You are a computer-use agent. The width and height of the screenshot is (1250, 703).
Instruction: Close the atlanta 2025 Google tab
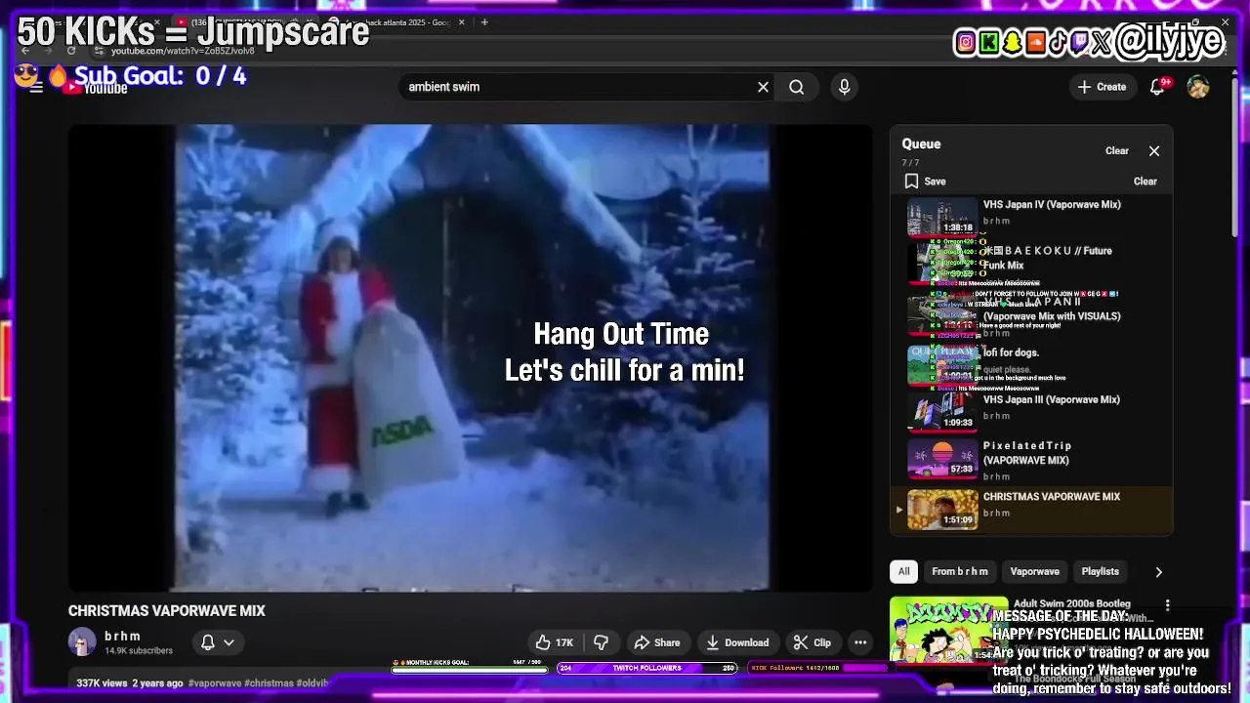click(x=463, y=21)
